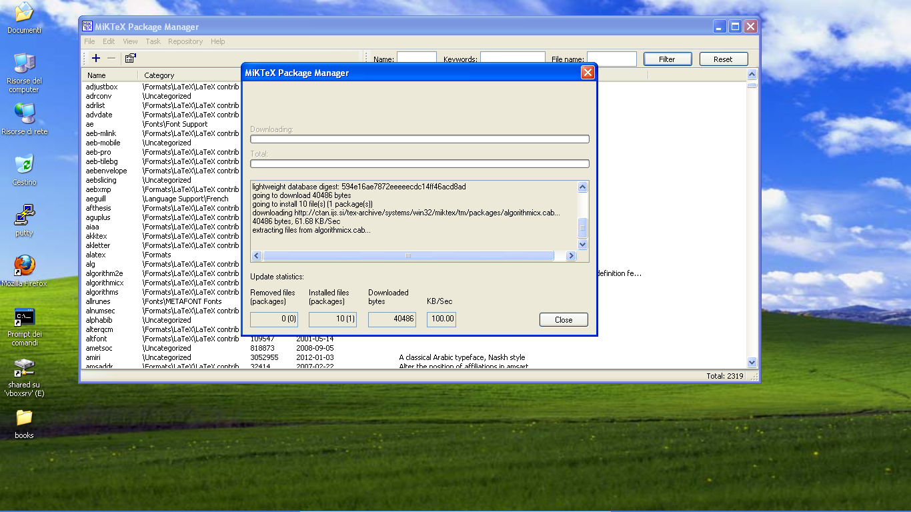Open the Task menu
This screenshot has height=512, width=911.
(x=153, y=41)
